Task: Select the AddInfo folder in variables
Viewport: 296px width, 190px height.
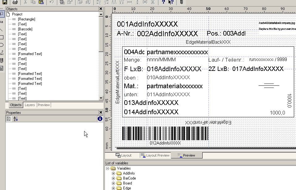Action: (x=129, y=173)
